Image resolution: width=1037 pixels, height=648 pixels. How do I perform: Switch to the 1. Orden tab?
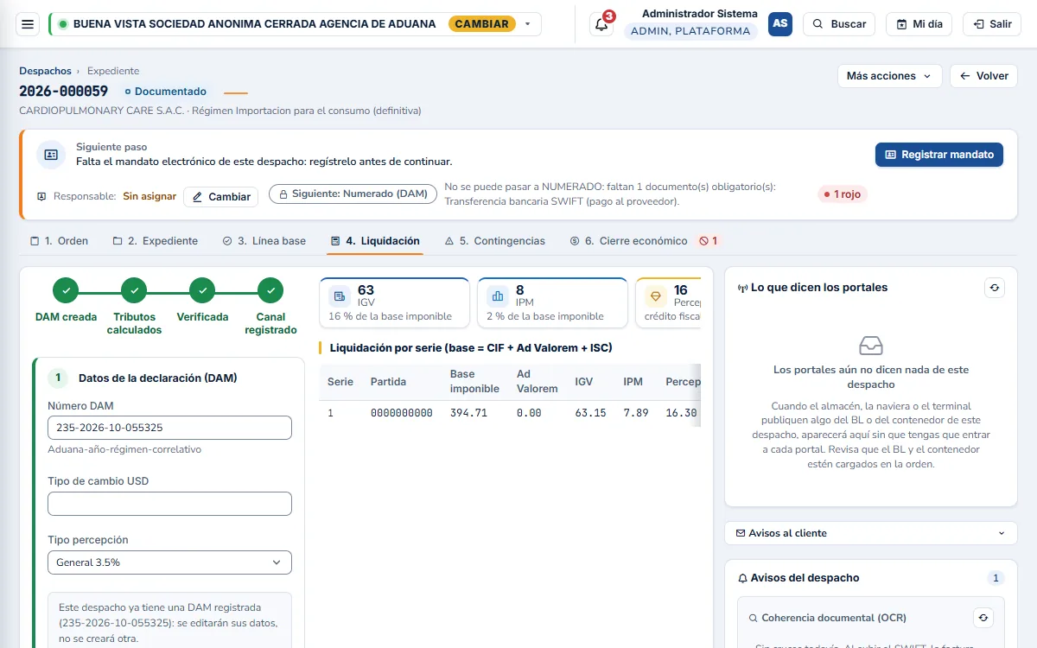point(60,241)
